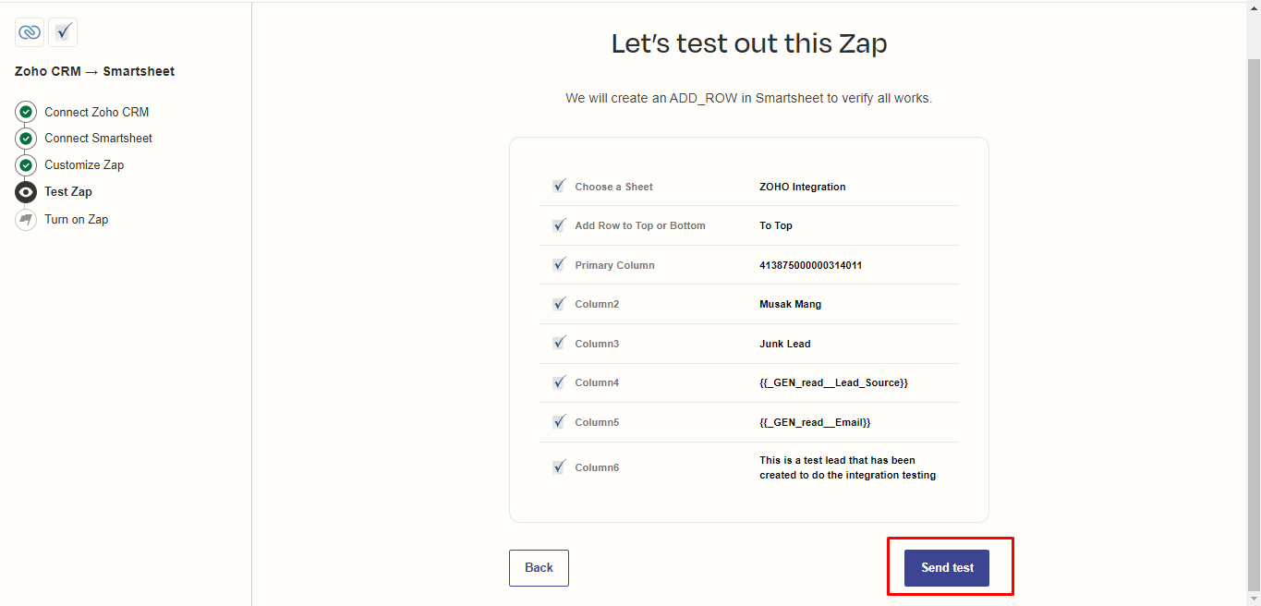Click the Add Row to Top or Bottom label
The width and height of the screenshot is (1261, 606).
[639, 225]
